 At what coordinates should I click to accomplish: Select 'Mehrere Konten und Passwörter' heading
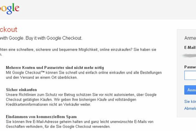tap(55, 68)
